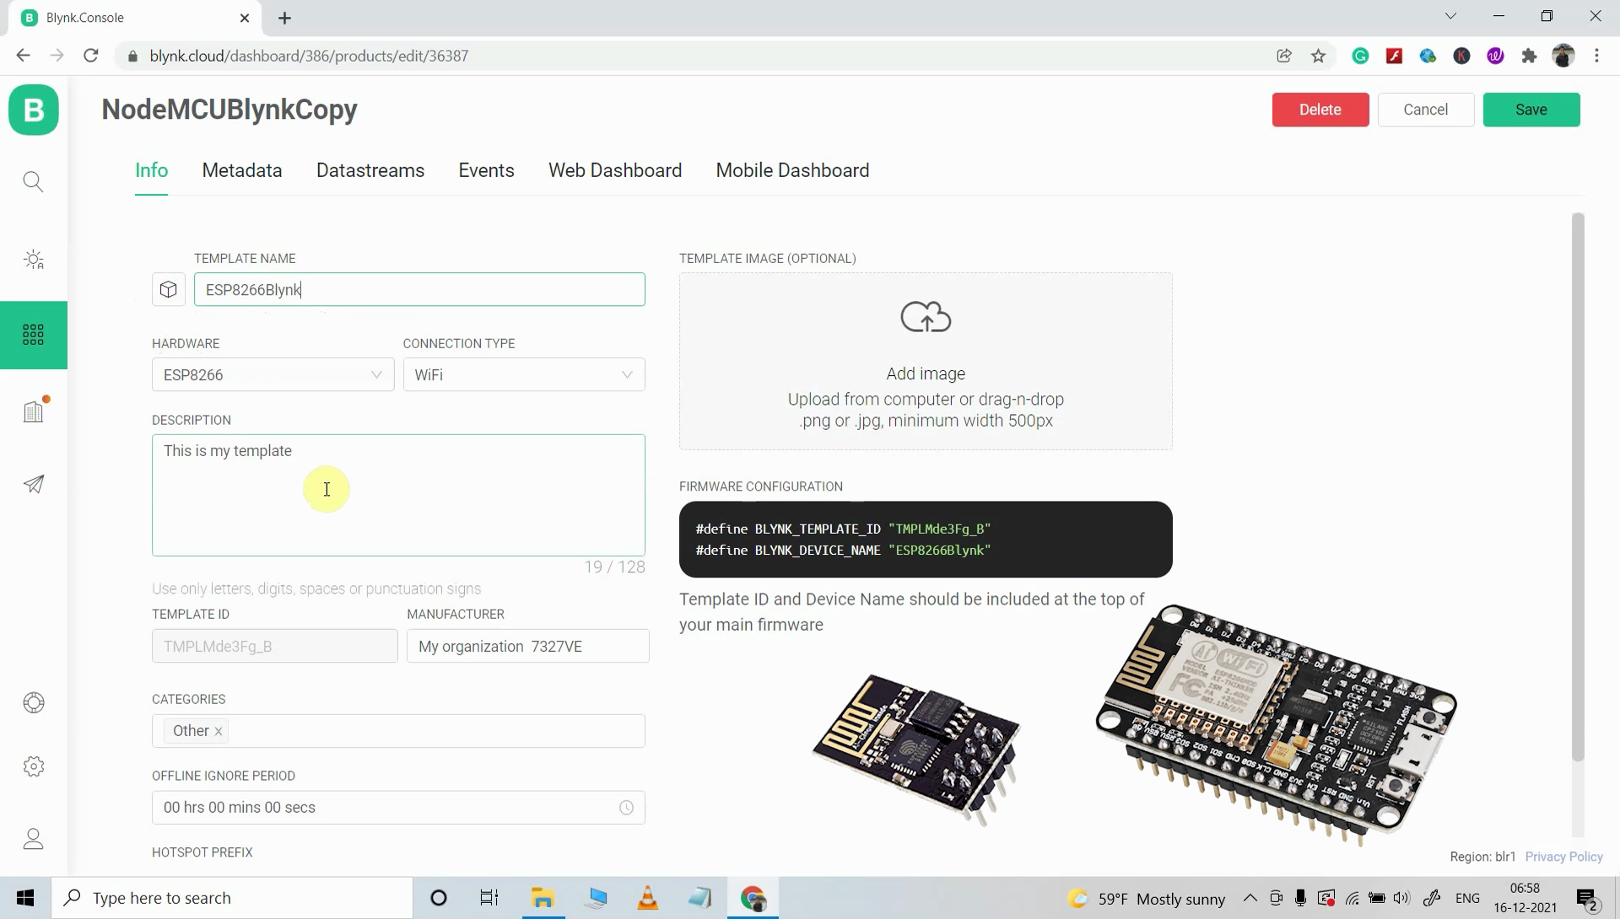This screenshot has height=919, width=1620.
Task: Click the TEMPLATE NAME input field
Action: pyautogui.click(x=418, y=289)
